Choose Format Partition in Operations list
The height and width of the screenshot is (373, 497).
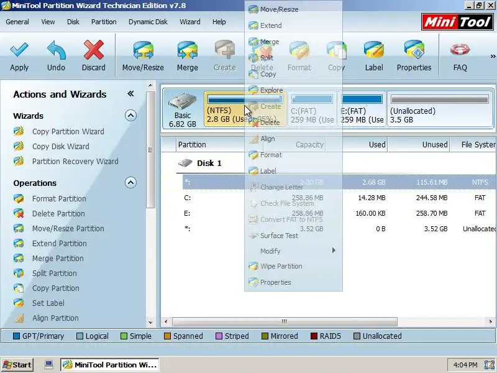pos(59,199)
